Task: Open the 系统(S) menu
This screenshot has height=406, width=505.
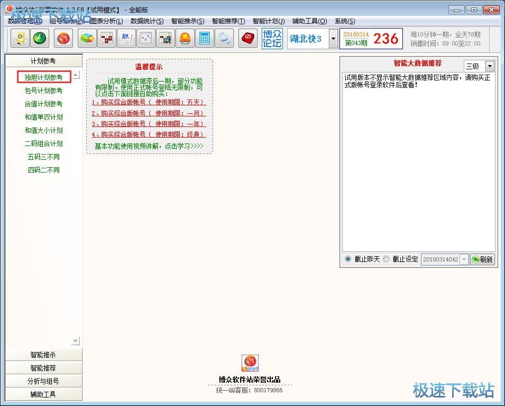Action: pos(345,21)
